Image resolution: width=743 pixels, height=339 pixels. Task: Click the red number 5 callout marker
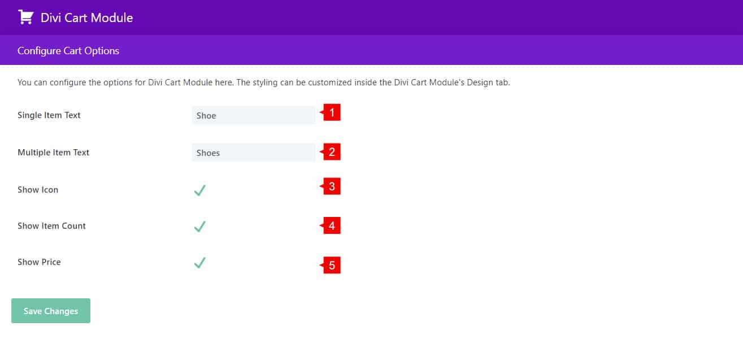[x=332, y=265]
